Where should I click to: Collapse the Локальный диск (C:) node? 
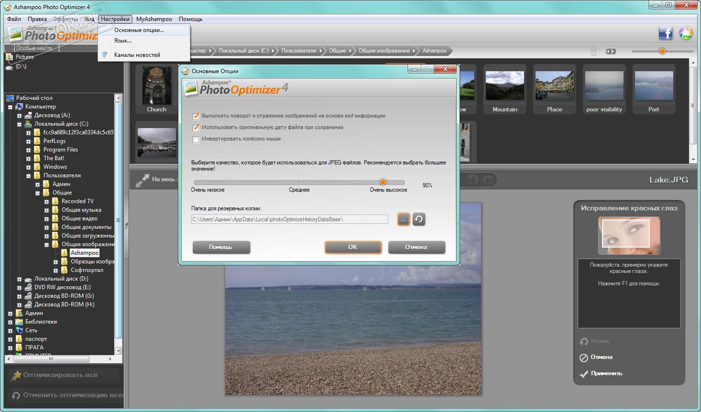(x=19, y=124)
